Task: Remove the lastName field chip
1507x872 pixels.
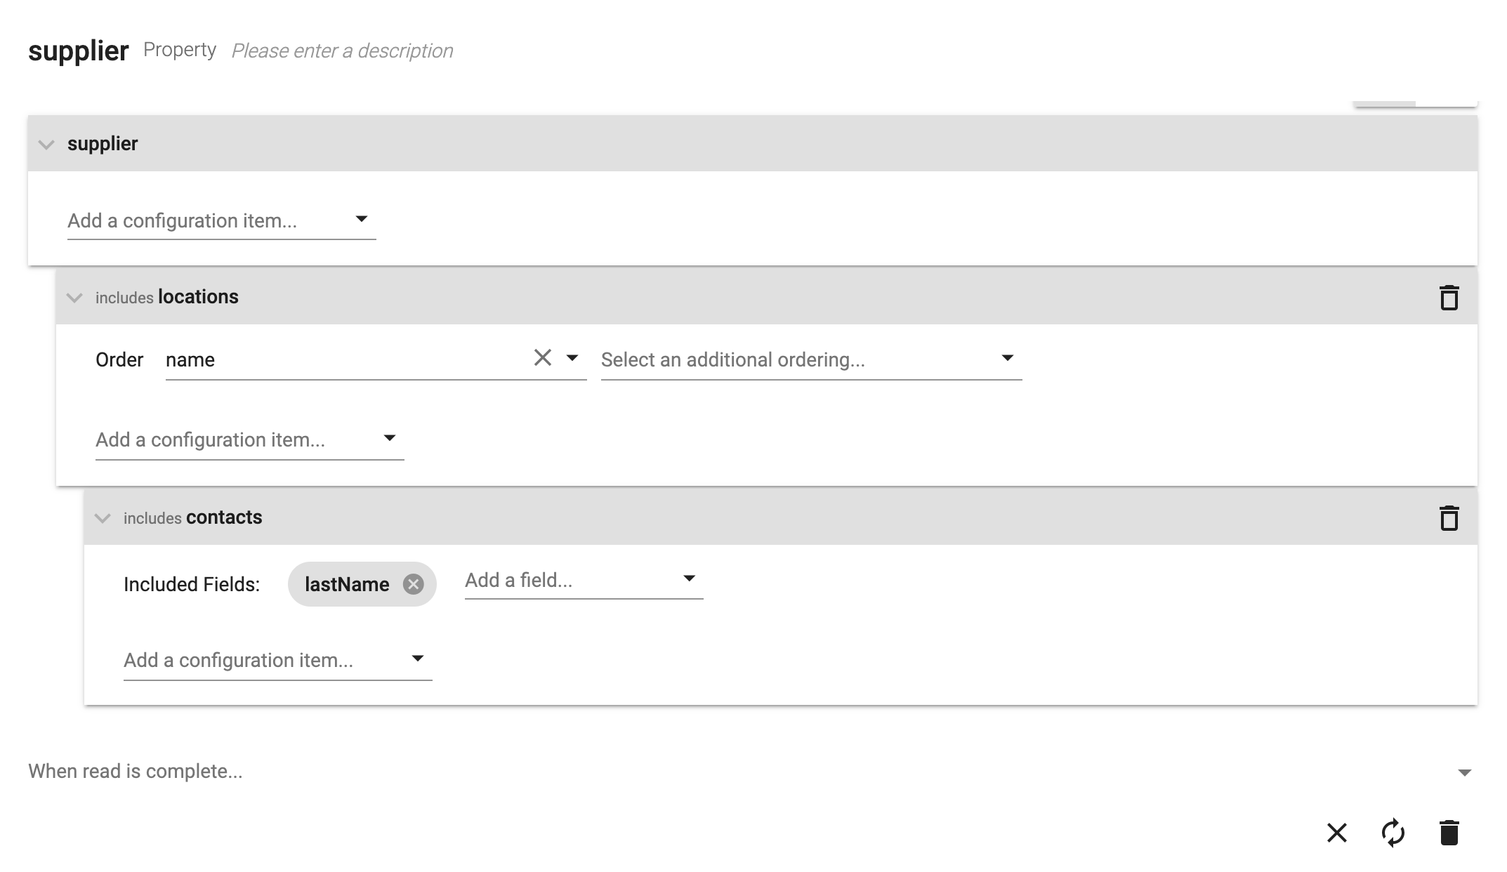Action: 413,584
